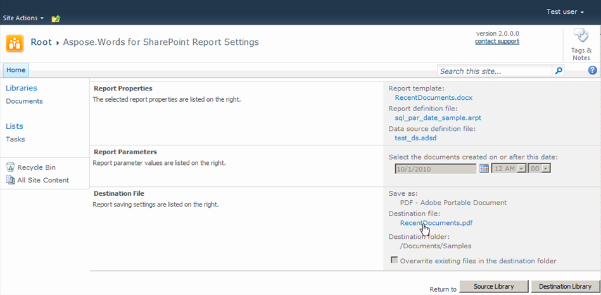Expand the 00 minutes dropdown
Viewport: 601px width, 295px height.
coord(540,169)
